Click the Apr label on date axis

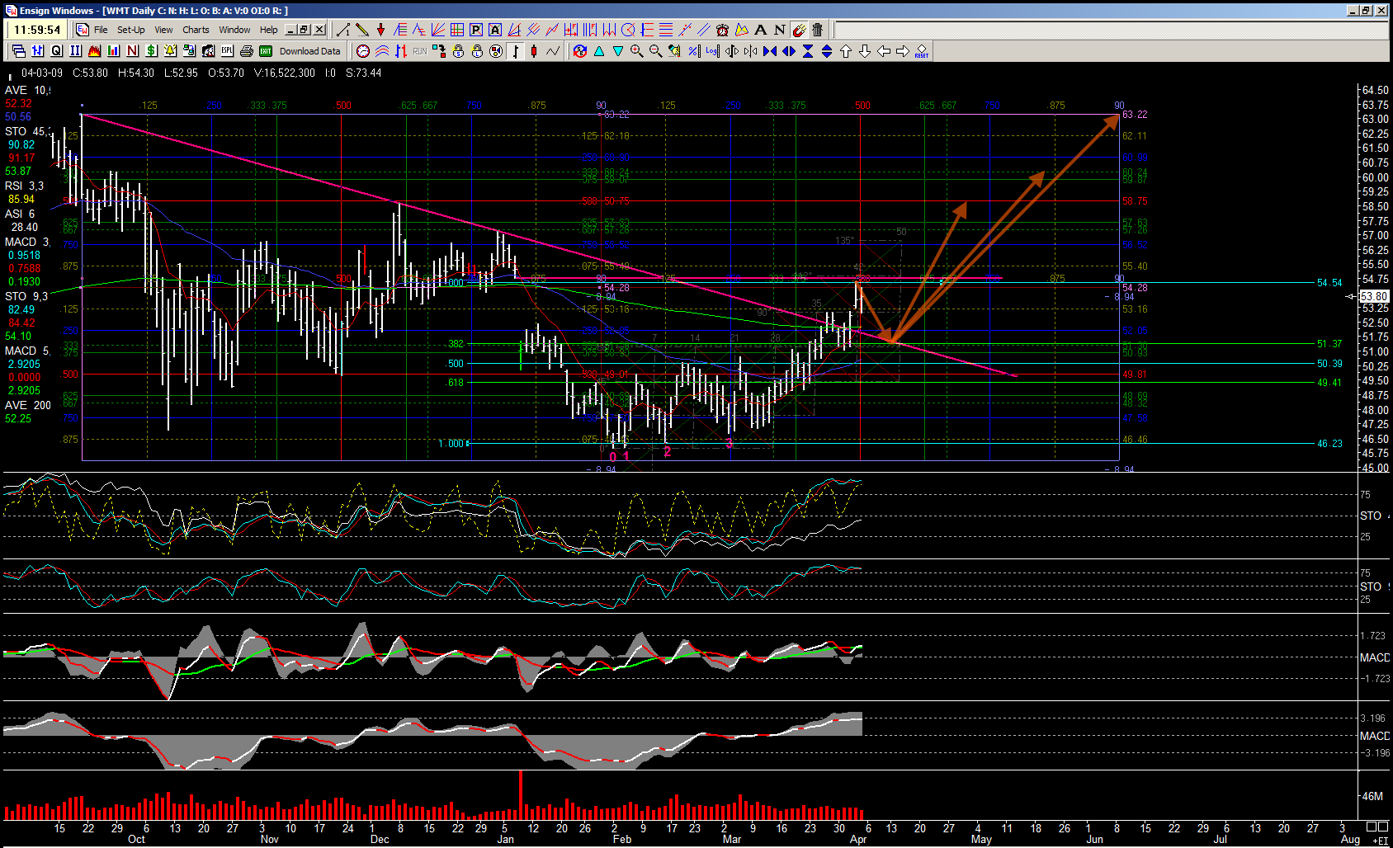pos(858,840)
